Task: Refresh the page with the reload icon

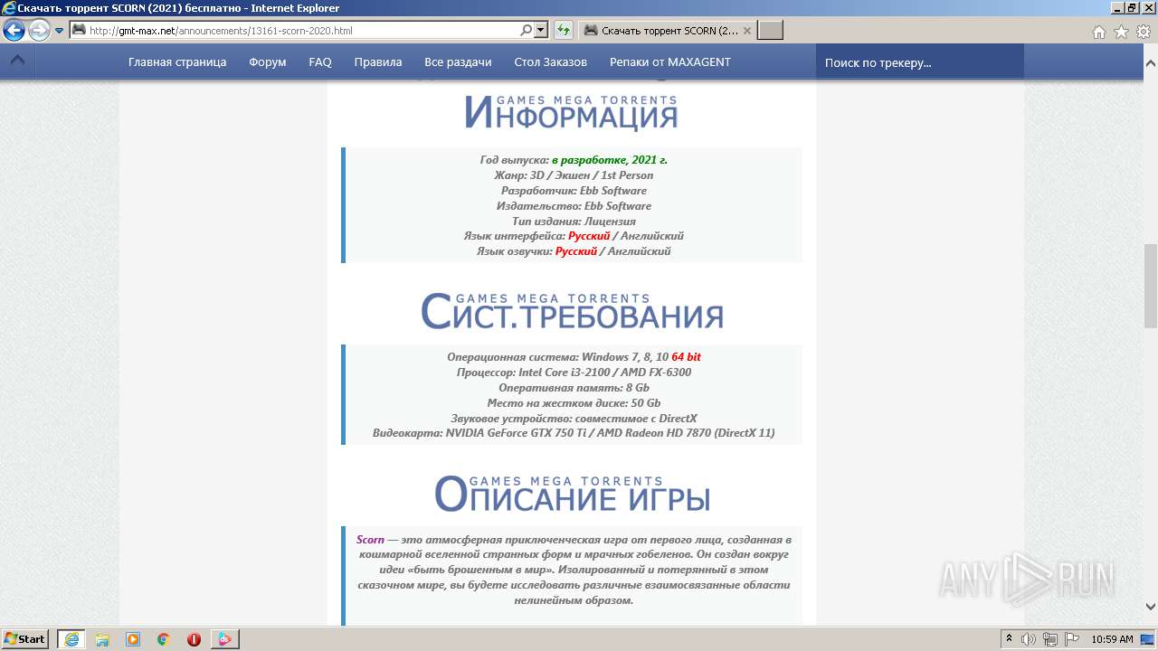Action: click(563, 31)
